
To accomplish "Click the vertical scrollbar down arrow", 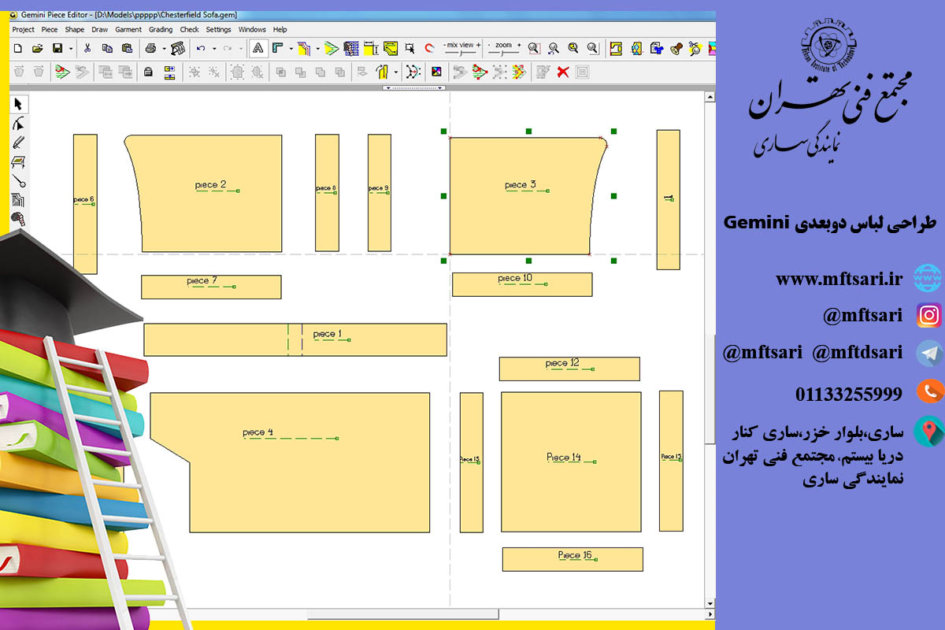I will point(710,603).
